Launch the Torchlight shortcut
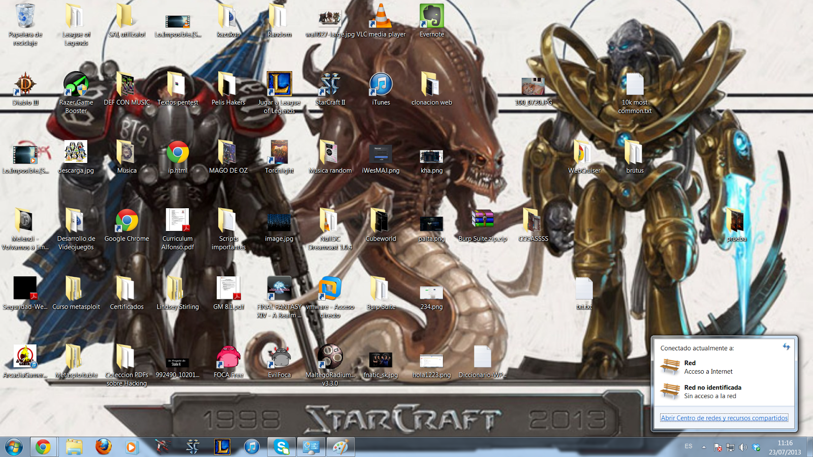The image size is (813, 457). (x=279, y=157)
